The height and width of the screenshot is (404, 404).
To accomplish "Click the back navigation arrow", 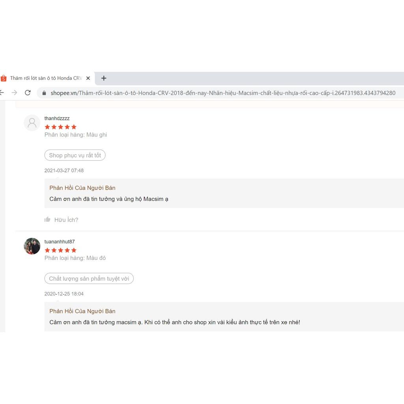I will click(2, 93).
